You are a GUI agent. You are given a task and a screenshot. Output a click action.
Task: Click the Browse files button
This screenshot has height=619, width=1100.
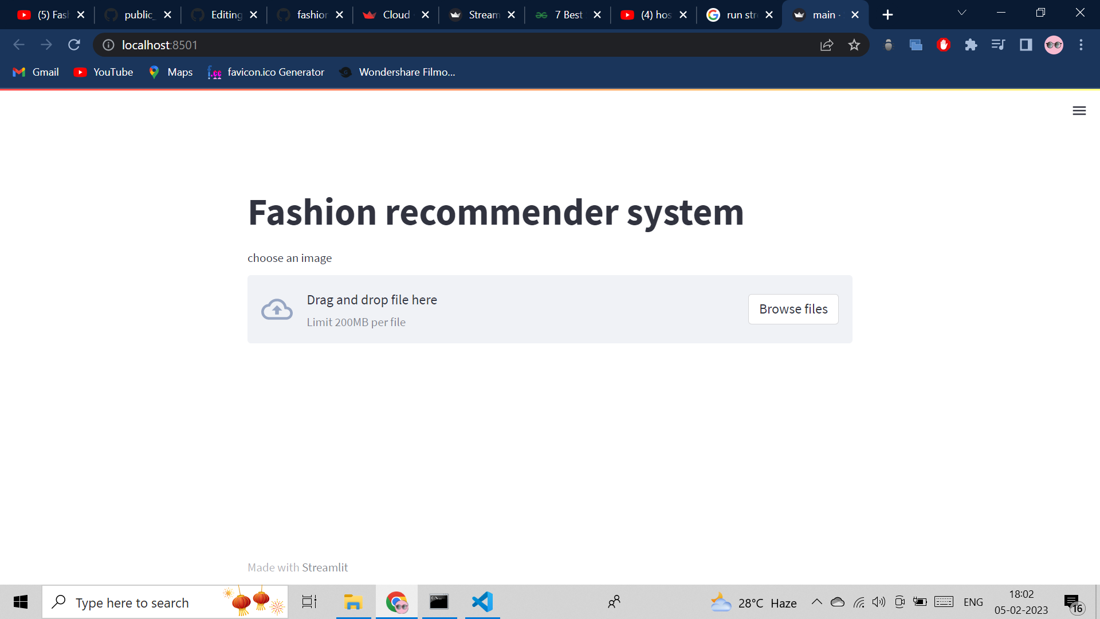[x=793, y=309]
